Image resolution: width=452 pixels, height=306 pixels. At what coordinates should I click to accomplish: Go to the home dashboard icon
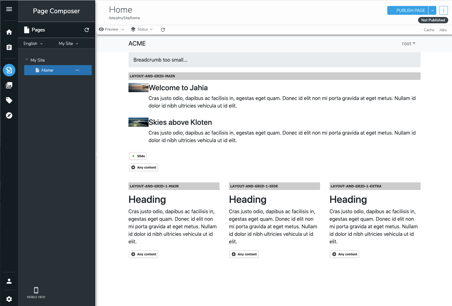pos(9,32)
